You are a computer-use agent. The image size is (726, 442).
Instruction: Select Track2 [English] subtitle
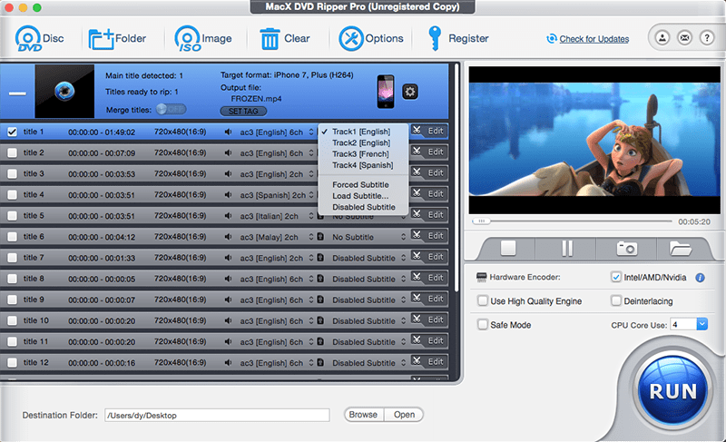tap(363, 143)
